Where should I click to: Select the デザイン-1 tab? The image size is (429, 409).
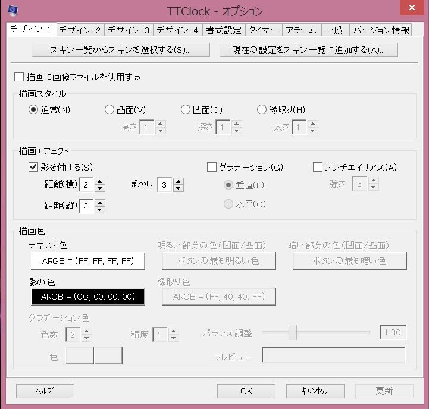pyautogui.click(x=31, y=29)
